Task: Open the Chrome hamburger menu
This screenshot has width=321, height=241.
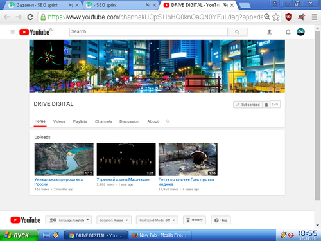Action: [x=314, y=17]
